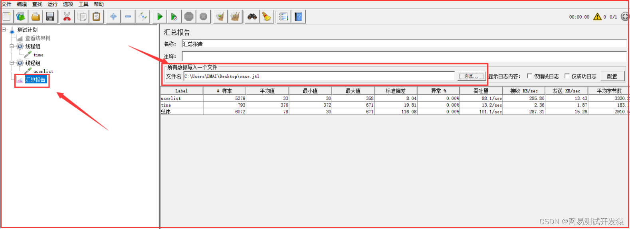Click the # 样本 column header
This screenshot has width=630, height=229.
(x=224, y=91)
